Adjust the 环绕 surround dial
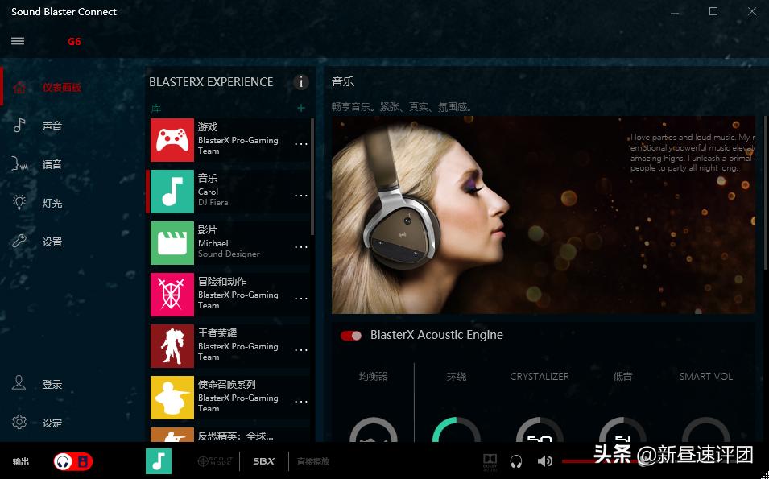The image size is (769, 479). pos(456,430)
